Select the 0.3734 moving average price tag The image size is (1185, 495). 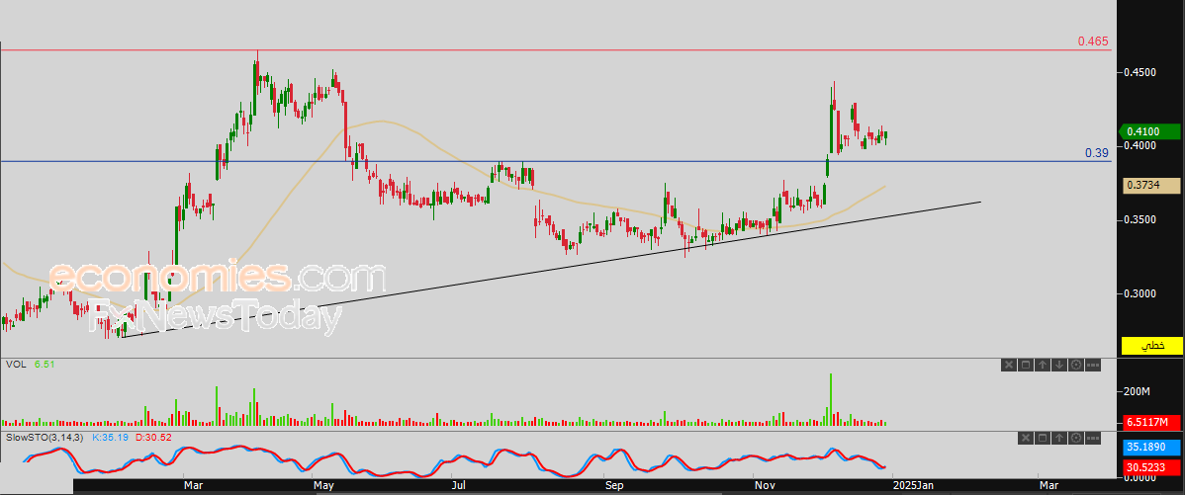1151,185
